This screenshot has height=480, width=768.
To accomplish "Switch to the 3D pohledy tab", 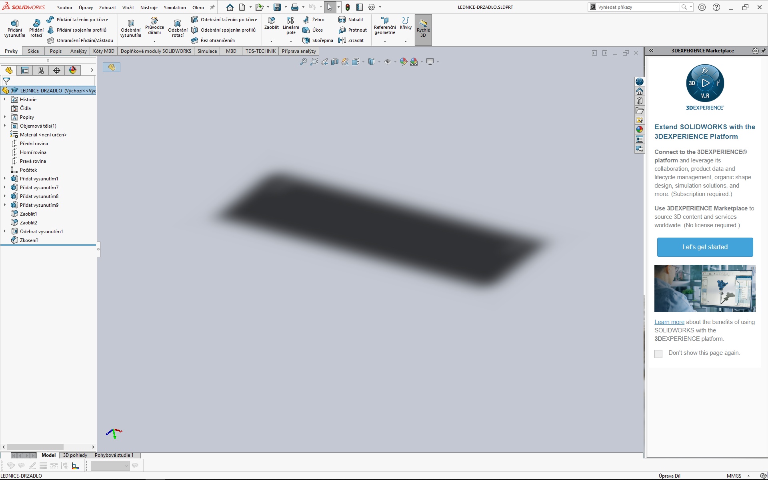I will pos(75,455).
